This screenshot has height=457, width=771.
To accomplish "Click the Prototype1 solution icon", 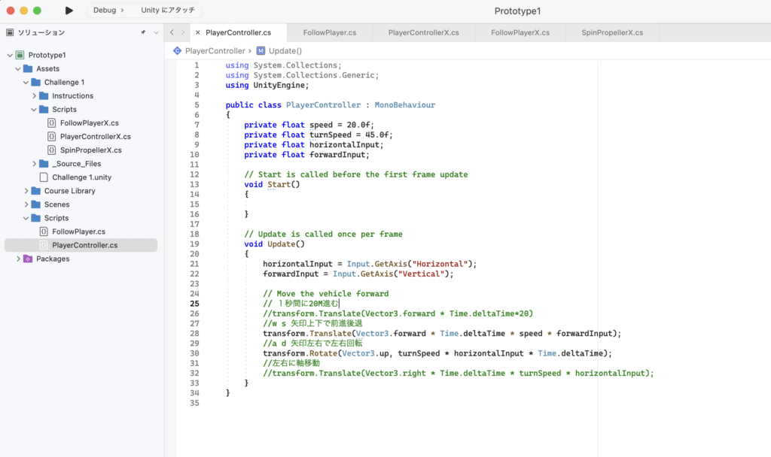I will point(20,56).
